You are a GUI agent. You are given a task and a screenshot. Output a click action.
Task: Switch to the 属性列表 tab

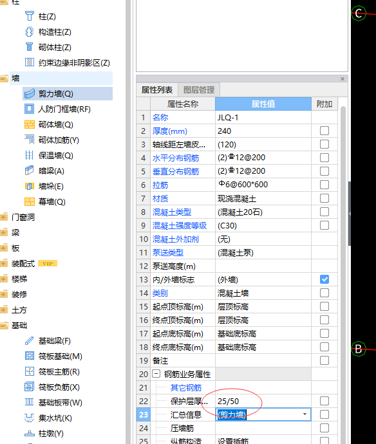tap(157, 90)
